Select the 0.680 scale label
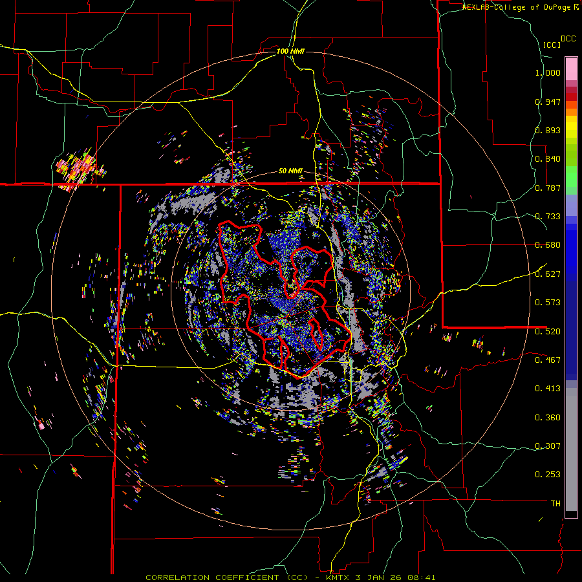Screen dimensions: 582x582 (548, 245)
